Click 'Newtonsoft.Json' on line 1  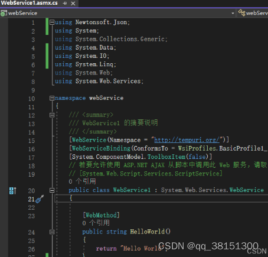[x=101, y=22]
